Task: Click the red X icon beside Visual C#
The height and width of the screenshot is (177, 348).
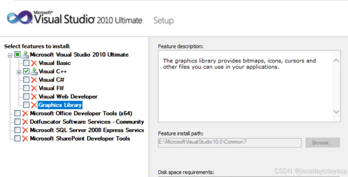Action: point(34,80)
